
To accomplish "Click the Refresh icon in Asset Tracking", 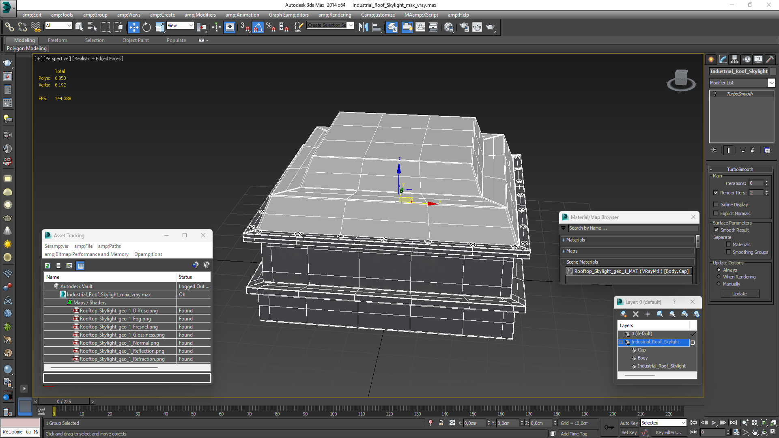I will point(47,266).
